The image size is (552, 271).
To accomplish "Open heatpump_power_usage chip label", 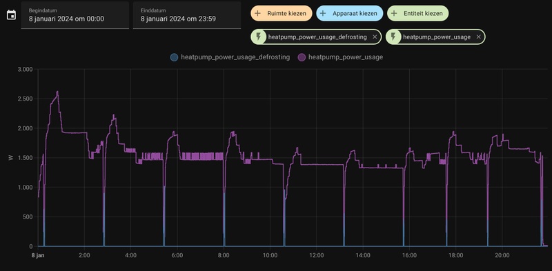I will coord(437,37).
